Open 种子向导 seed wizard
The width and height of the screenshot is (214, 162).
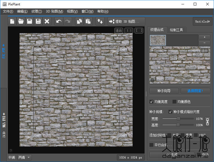point(164,91)
